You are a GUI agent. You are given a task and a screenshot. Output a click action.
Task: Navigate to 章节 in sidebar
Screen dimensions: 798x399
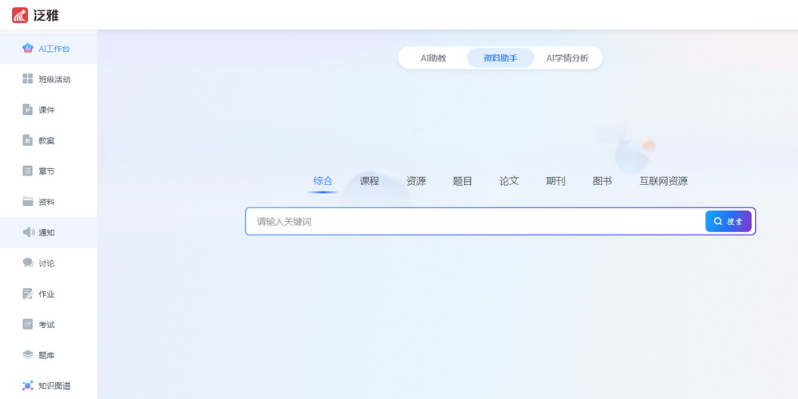(49, 171)
